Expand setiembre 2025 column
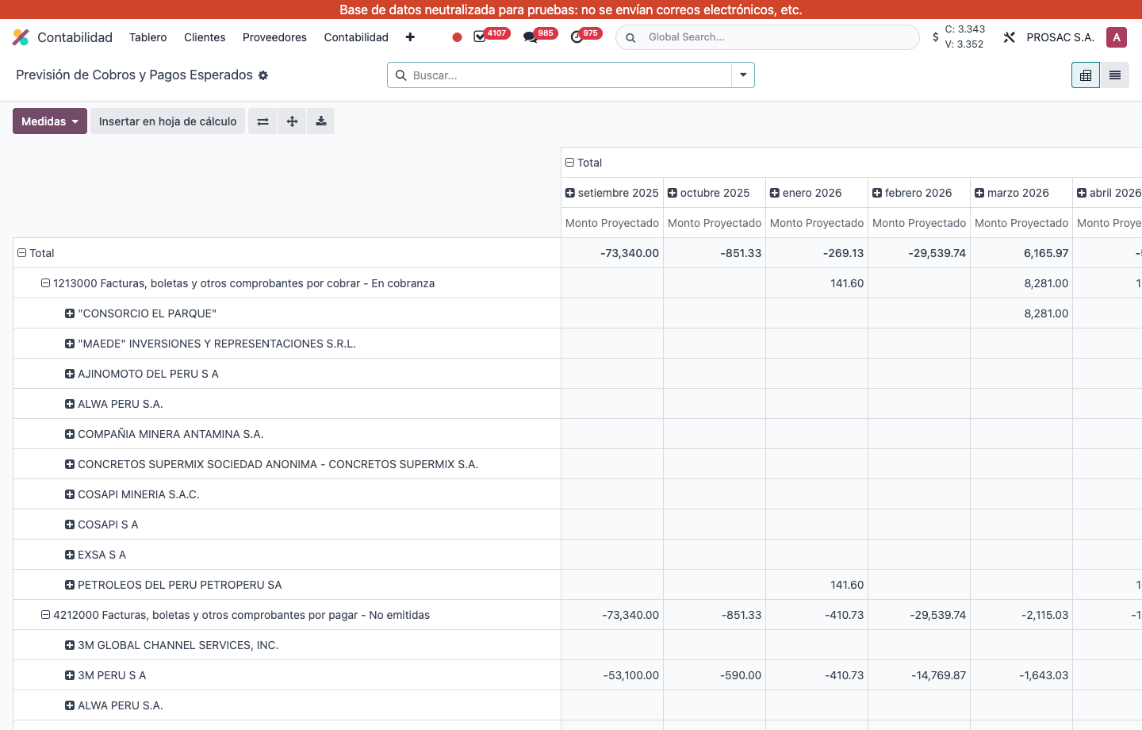The image size is (1142, 730). click(x=570, y=193)
